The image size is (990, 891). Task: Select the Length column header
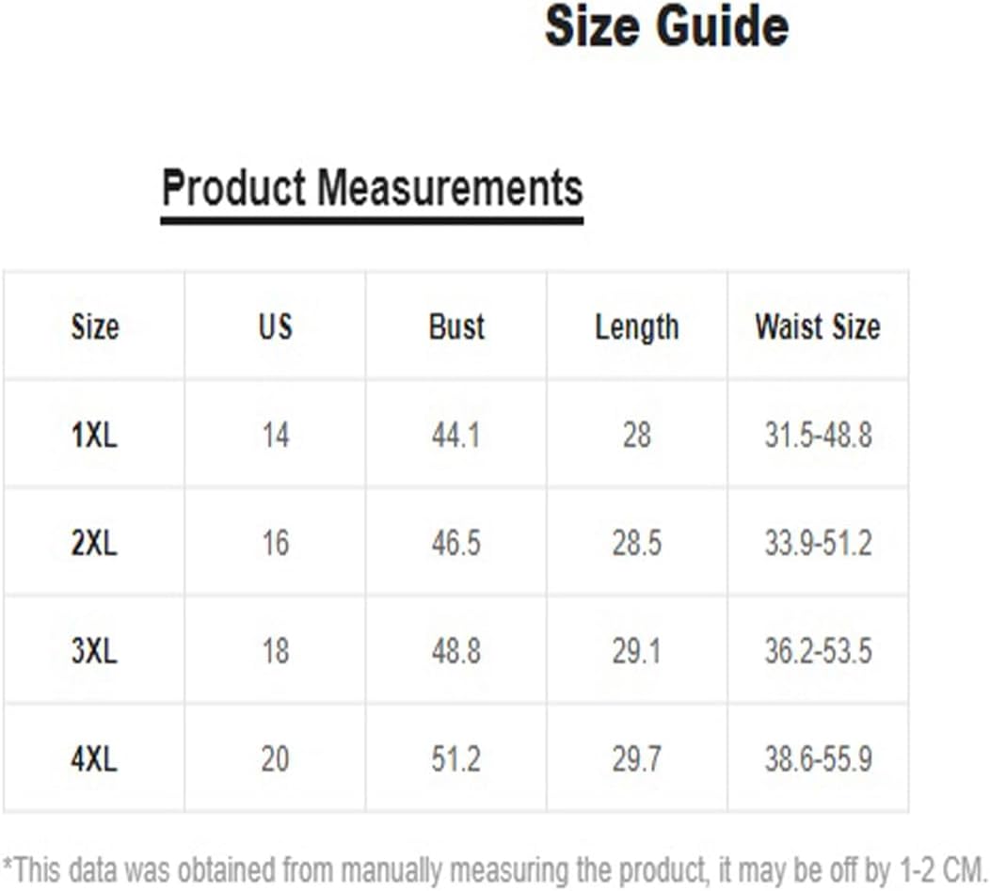(637, 327)
